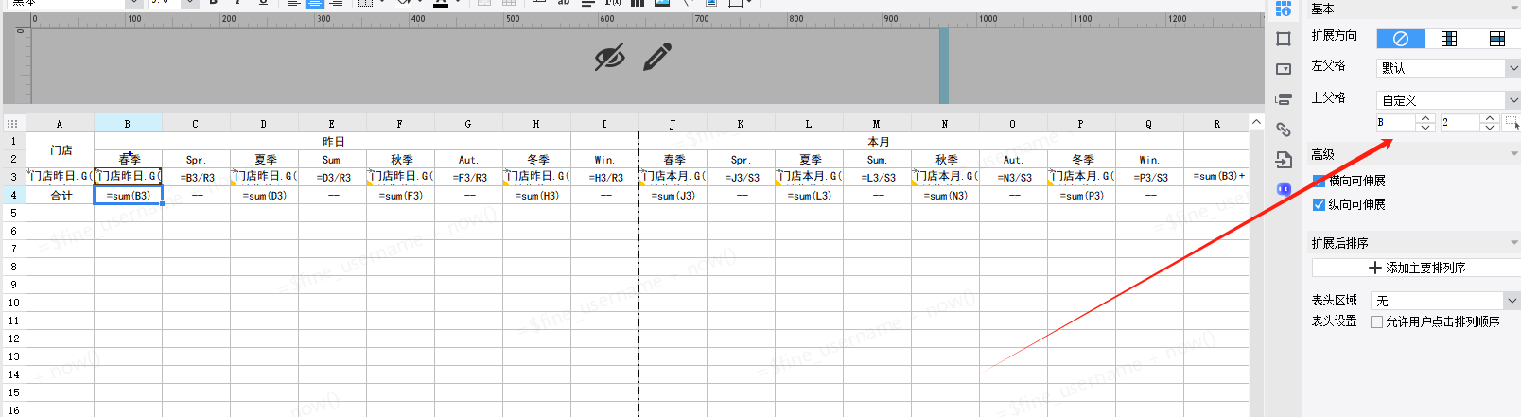Click the select-all corner of the grid
1521x417 pixels.
pos(13,123)
